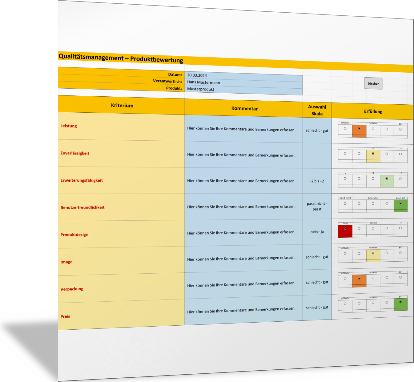The image size is (414, 382).
Task: Choose the 'schlecht' radio button for Verpackung
Action: coord(345,279)
